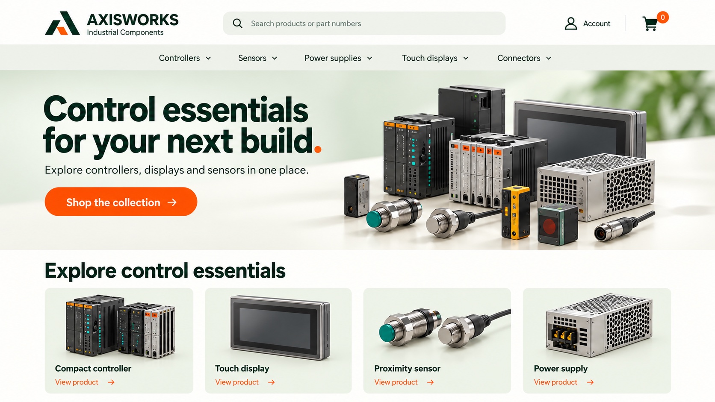Screen dimensions: 715x402
Task: Expand the Power supplies chevron
Action: tap(369, 58)
